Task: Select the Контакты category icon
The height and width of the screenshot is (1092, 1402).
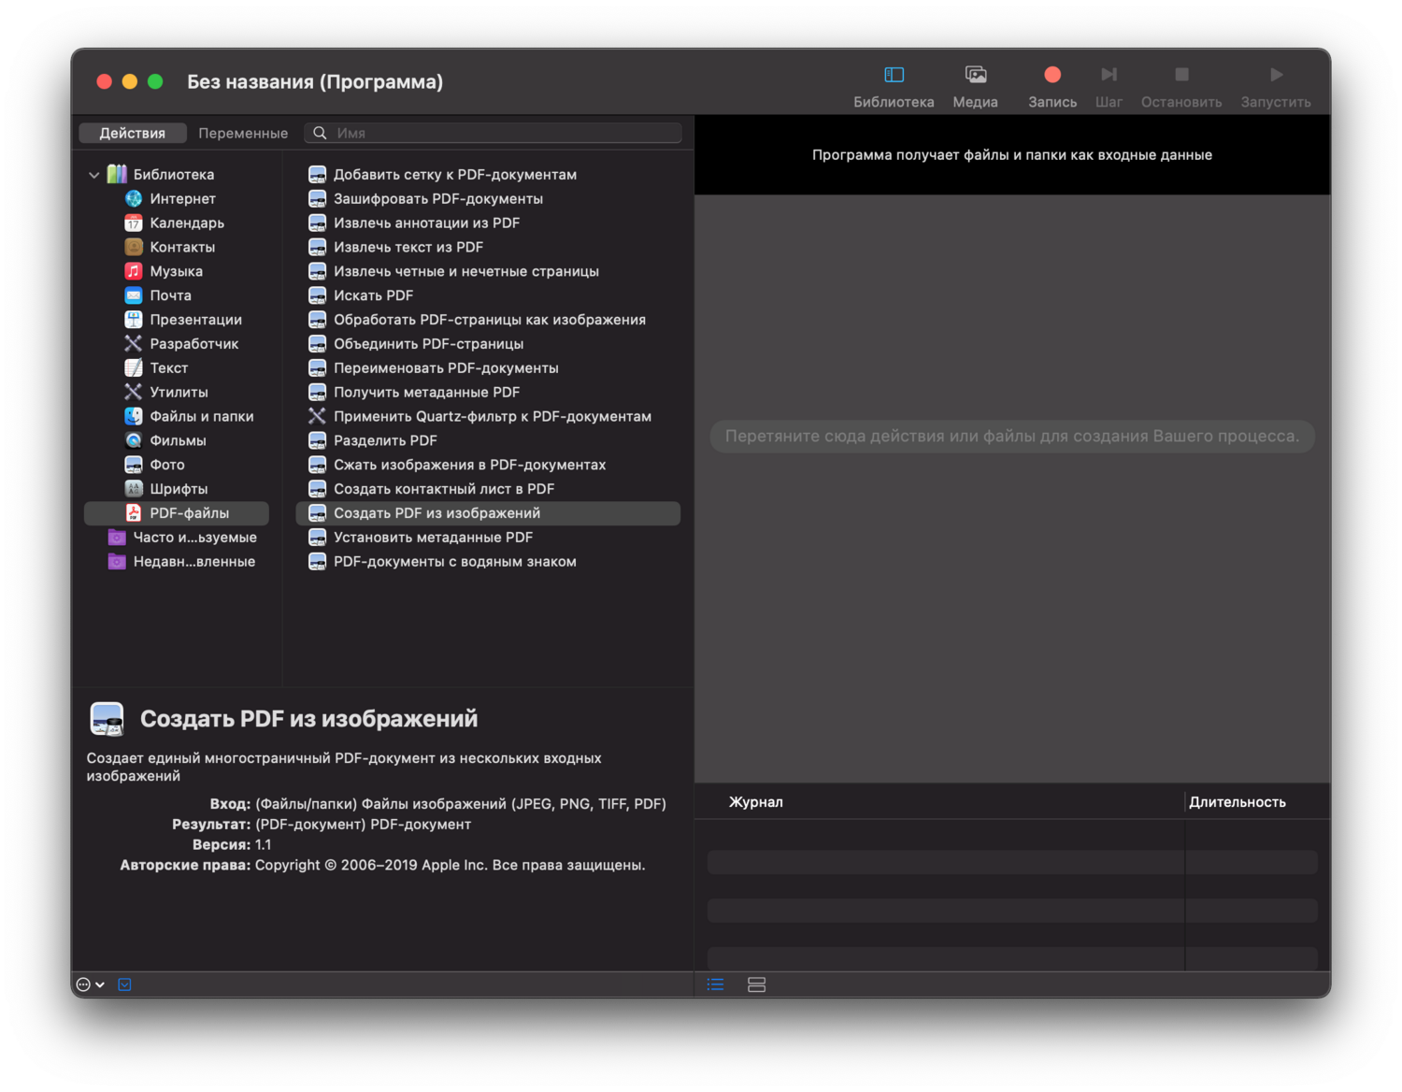Action: [134, 247]
